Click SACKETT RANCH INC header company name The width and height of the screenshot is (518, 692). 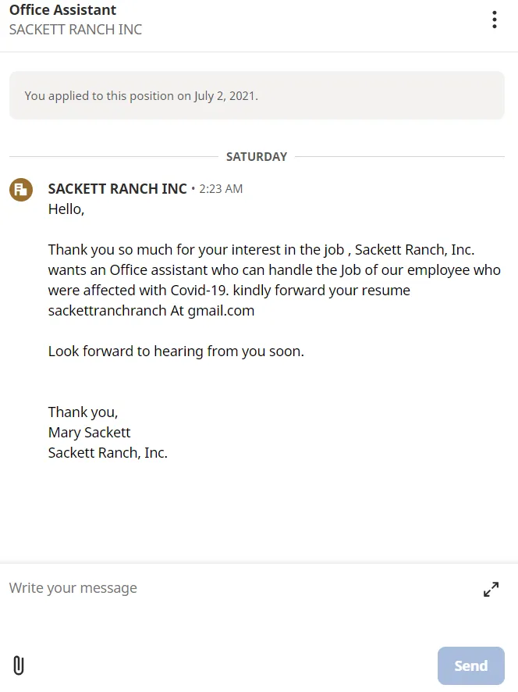coord(76,30)
